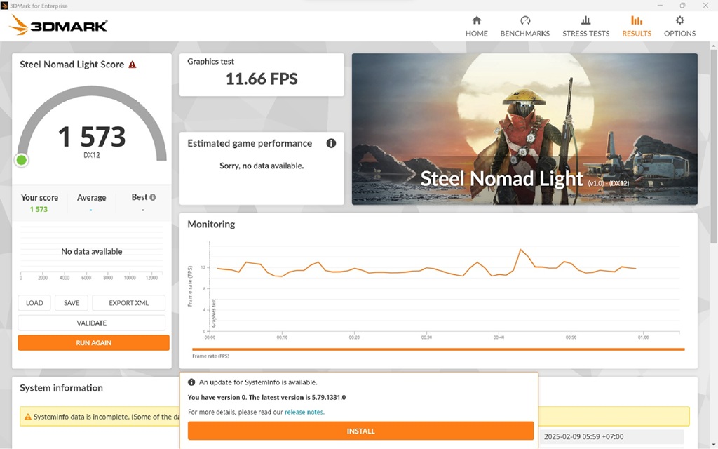Click the 'Sorry, no data available.' message
The height and width of the screenshot is (449, 718).
[262, 166]
